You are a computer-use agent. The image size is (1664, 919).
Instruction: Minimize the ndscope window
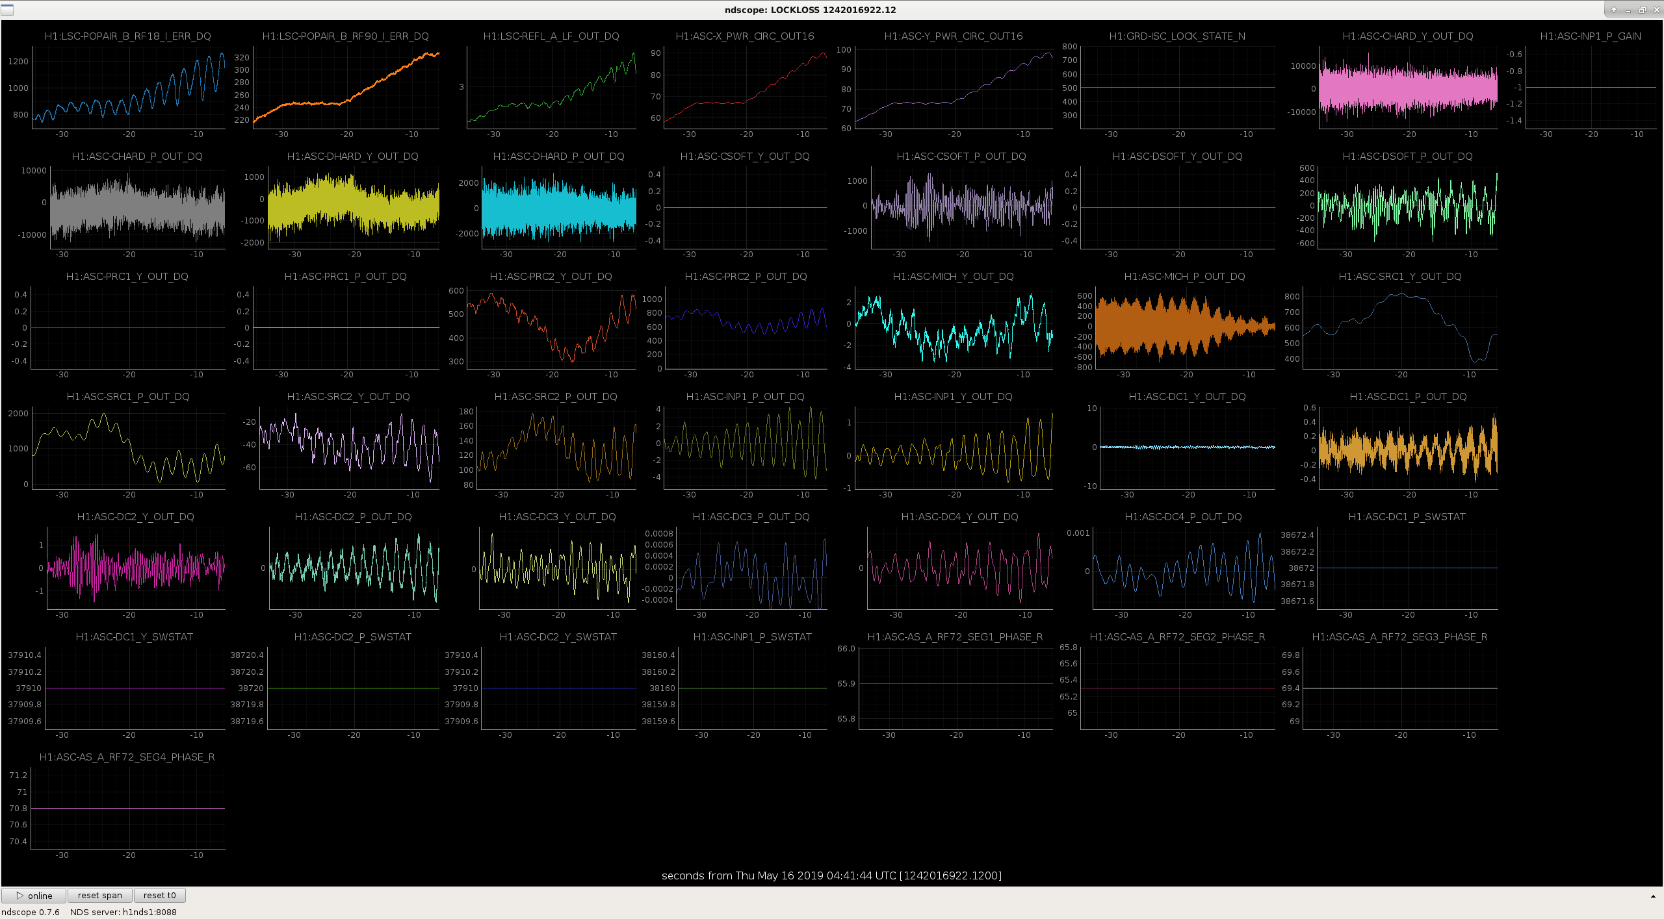coord(1628,10)
